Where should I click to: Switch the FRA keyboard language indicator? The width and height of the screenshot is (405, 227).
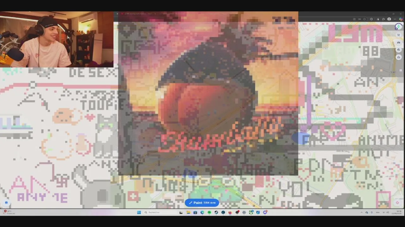point(378,212)
